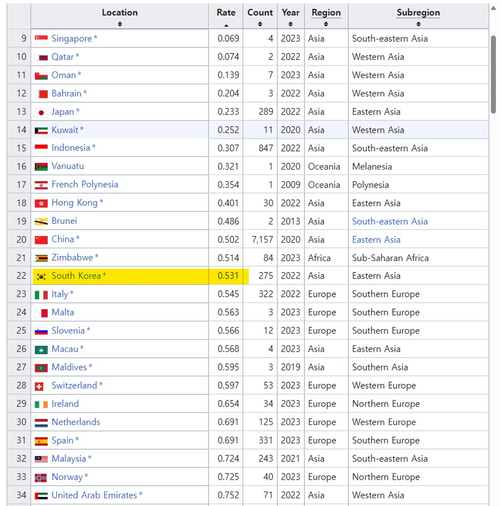502x506 pixels.
Task: Click the Japan flag icon
Action: click(41, 111)
